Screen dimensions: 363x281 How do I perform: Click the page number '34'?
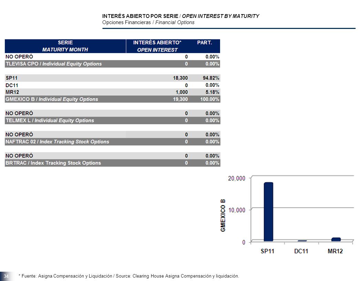[x=6, y=276]
